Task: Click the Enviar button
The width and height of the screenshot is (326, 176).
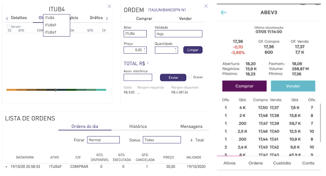Action: [173, 78]
